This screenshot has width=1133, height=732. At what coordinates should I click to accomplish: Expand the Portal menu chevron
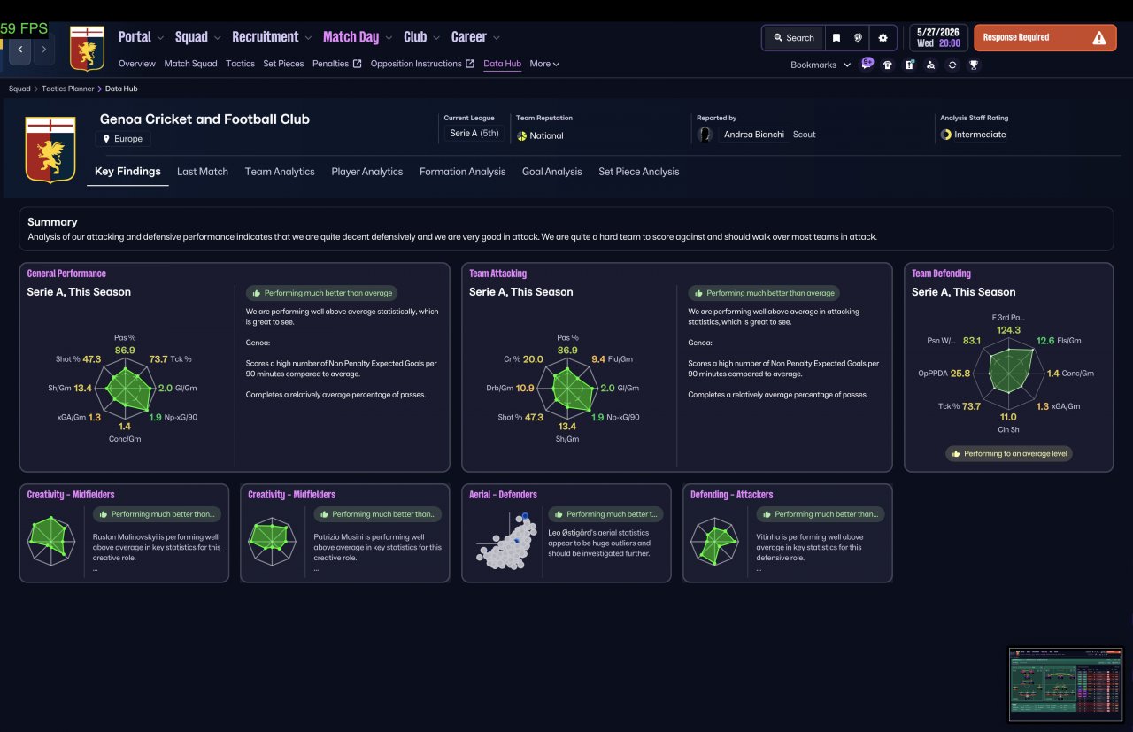pyautogui.click(x=160, y=38)
